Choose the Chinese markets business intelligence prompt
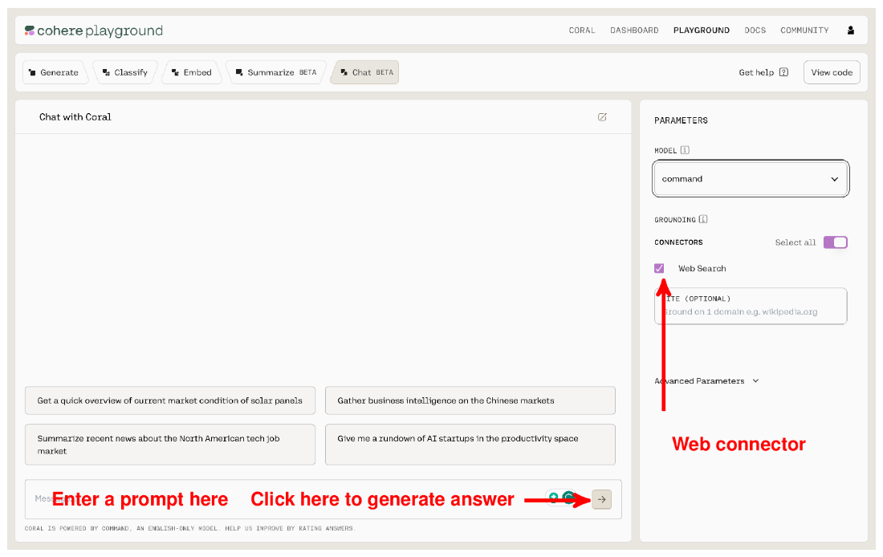The image size is (883, 557). (x=470, y=400)
